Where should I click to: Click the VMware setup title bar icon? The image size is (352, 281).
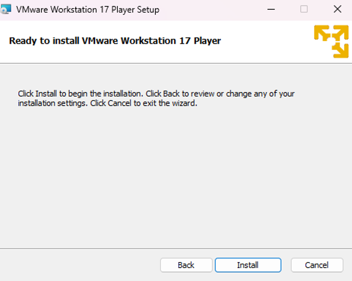pos(5,10)
